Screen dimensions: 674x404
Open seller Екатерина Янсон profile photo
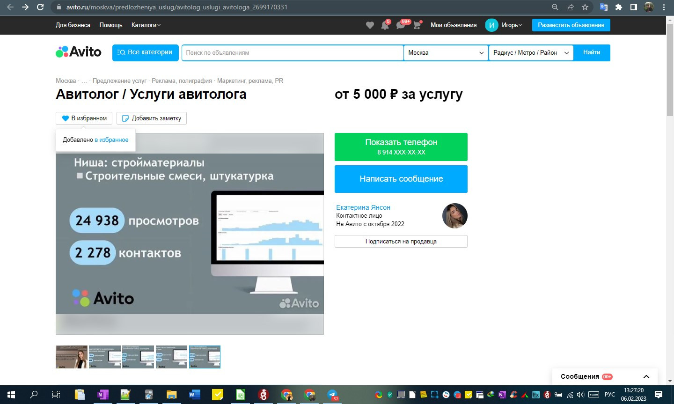pos(454,216)
